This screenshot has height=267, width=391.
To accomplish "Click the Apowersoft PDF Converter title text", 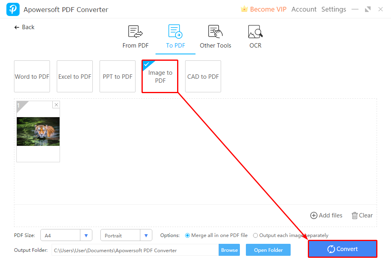I will (x=66, y=10).
